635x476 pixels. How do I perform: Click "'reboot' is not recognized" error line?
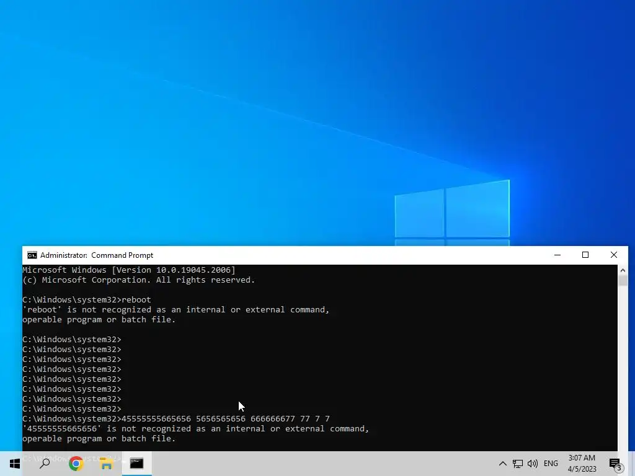pos(176,310)
